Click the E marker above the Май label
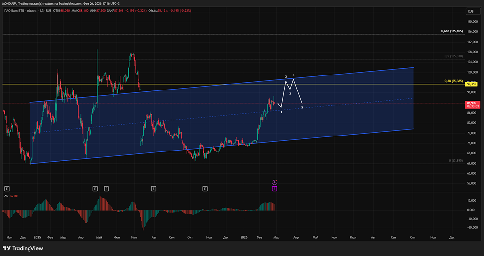 coord(106,188)
